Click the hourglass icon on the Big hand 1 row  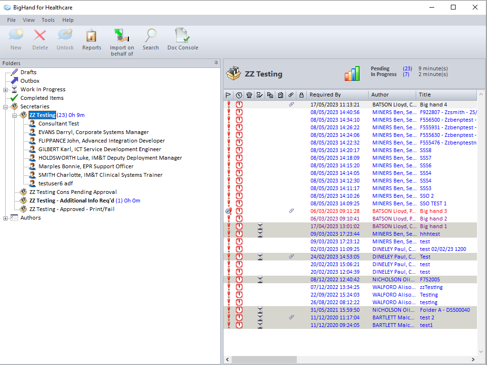coord(260,226)
